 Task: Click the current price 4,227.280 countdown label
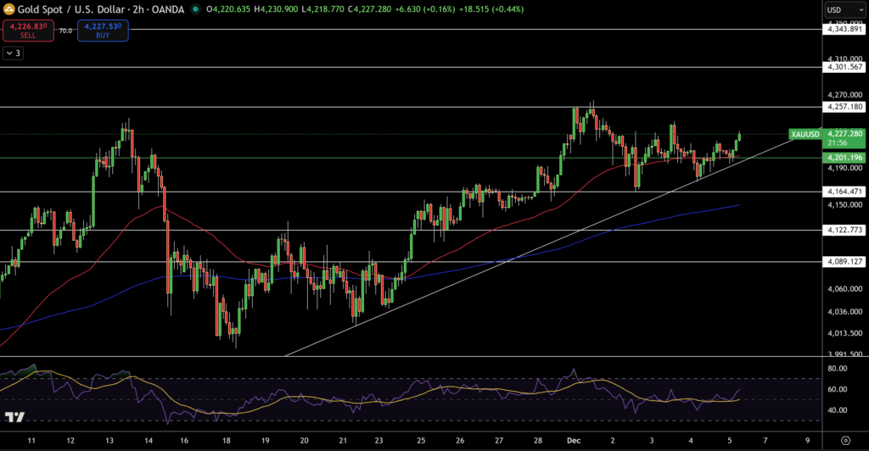pos(844,137)
